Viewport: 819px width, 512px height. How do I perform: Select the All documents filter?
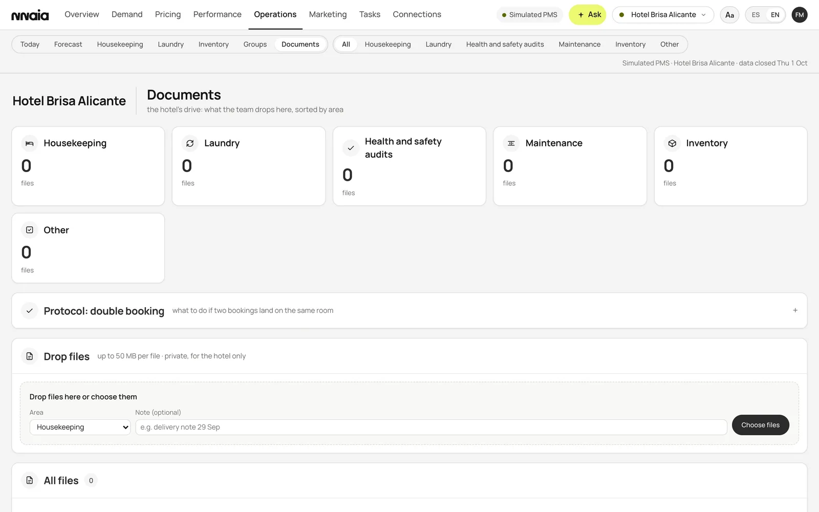click(346, 45)
